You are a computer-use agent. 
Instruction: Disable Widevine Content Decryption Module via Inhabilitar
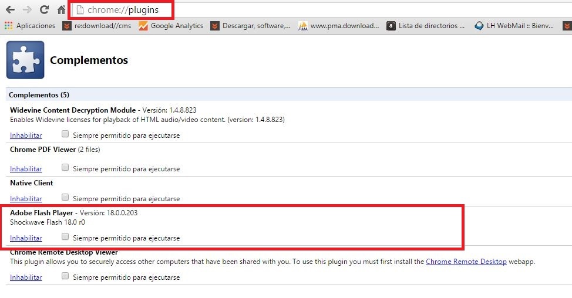26,136
